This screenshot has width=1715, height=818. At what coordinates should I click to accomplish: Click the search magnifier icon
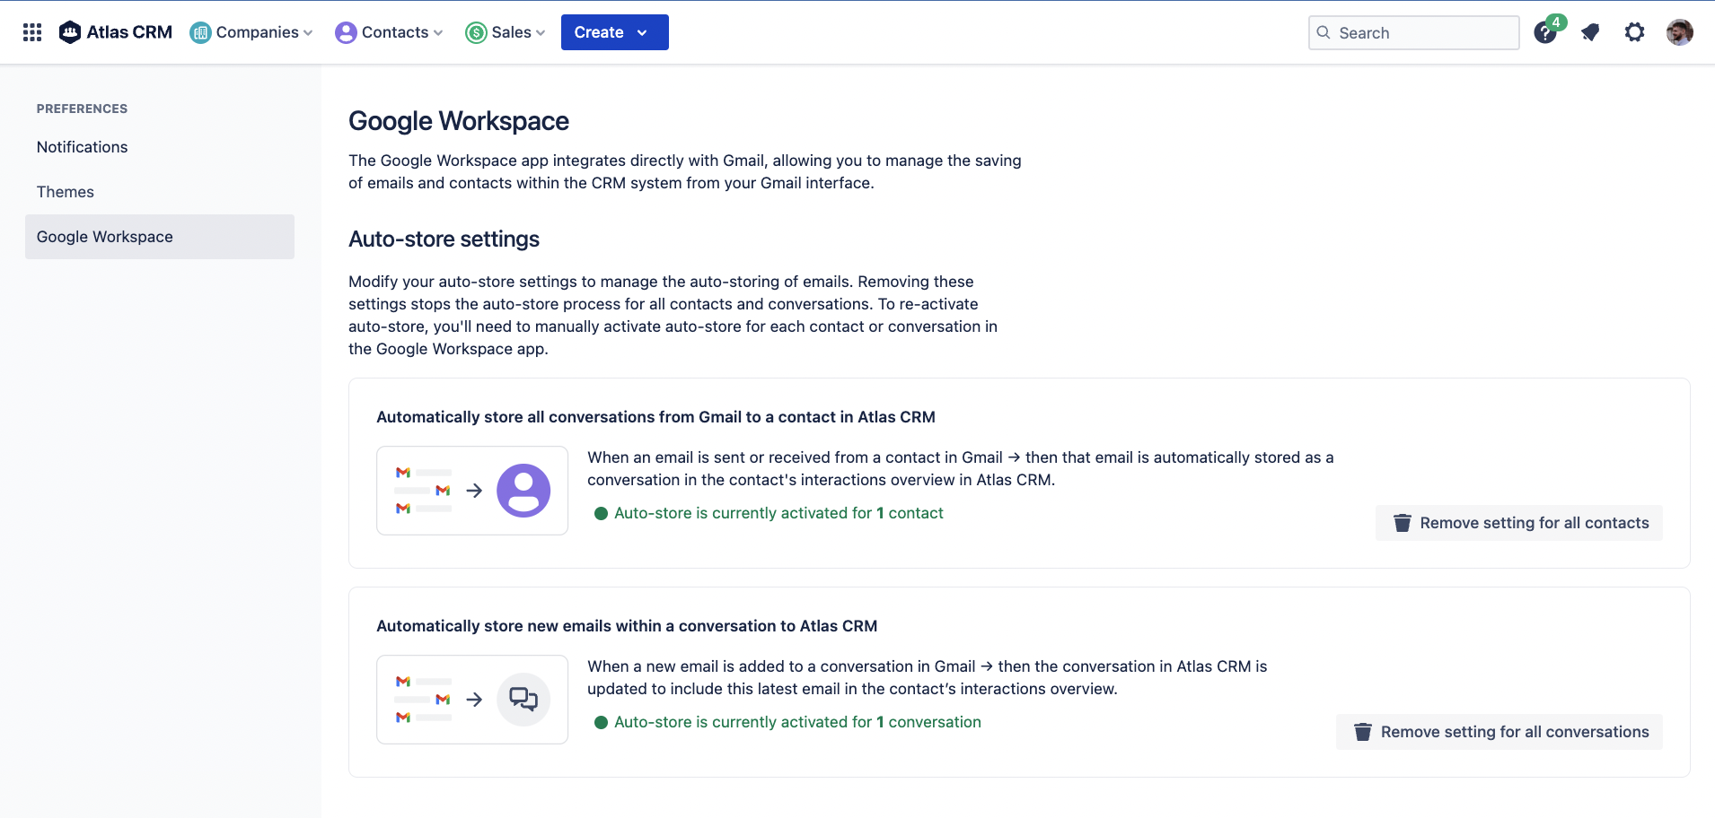(1324, 33)
